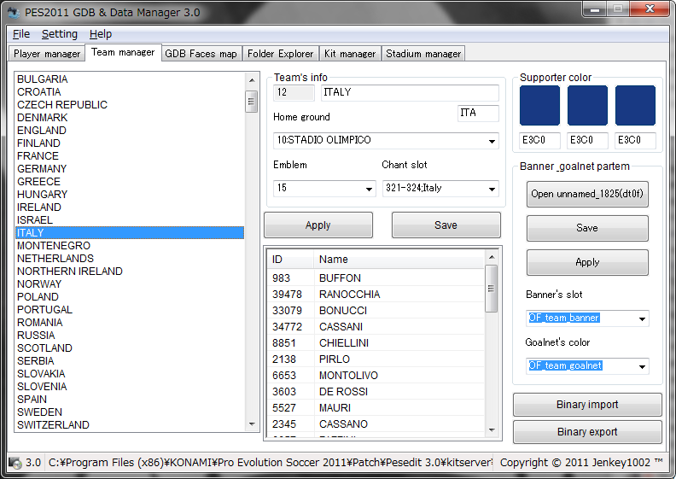
Task: Click Save in Banner goalnet section
Action: point(587,228)
